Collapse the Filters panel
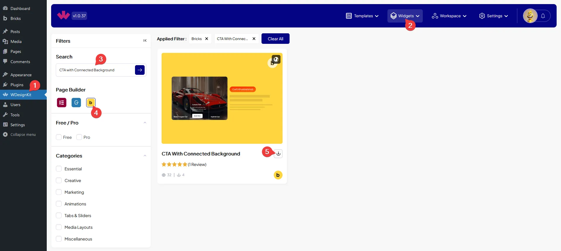The height and width of the screenshot is (251, 561). [145, 41]
